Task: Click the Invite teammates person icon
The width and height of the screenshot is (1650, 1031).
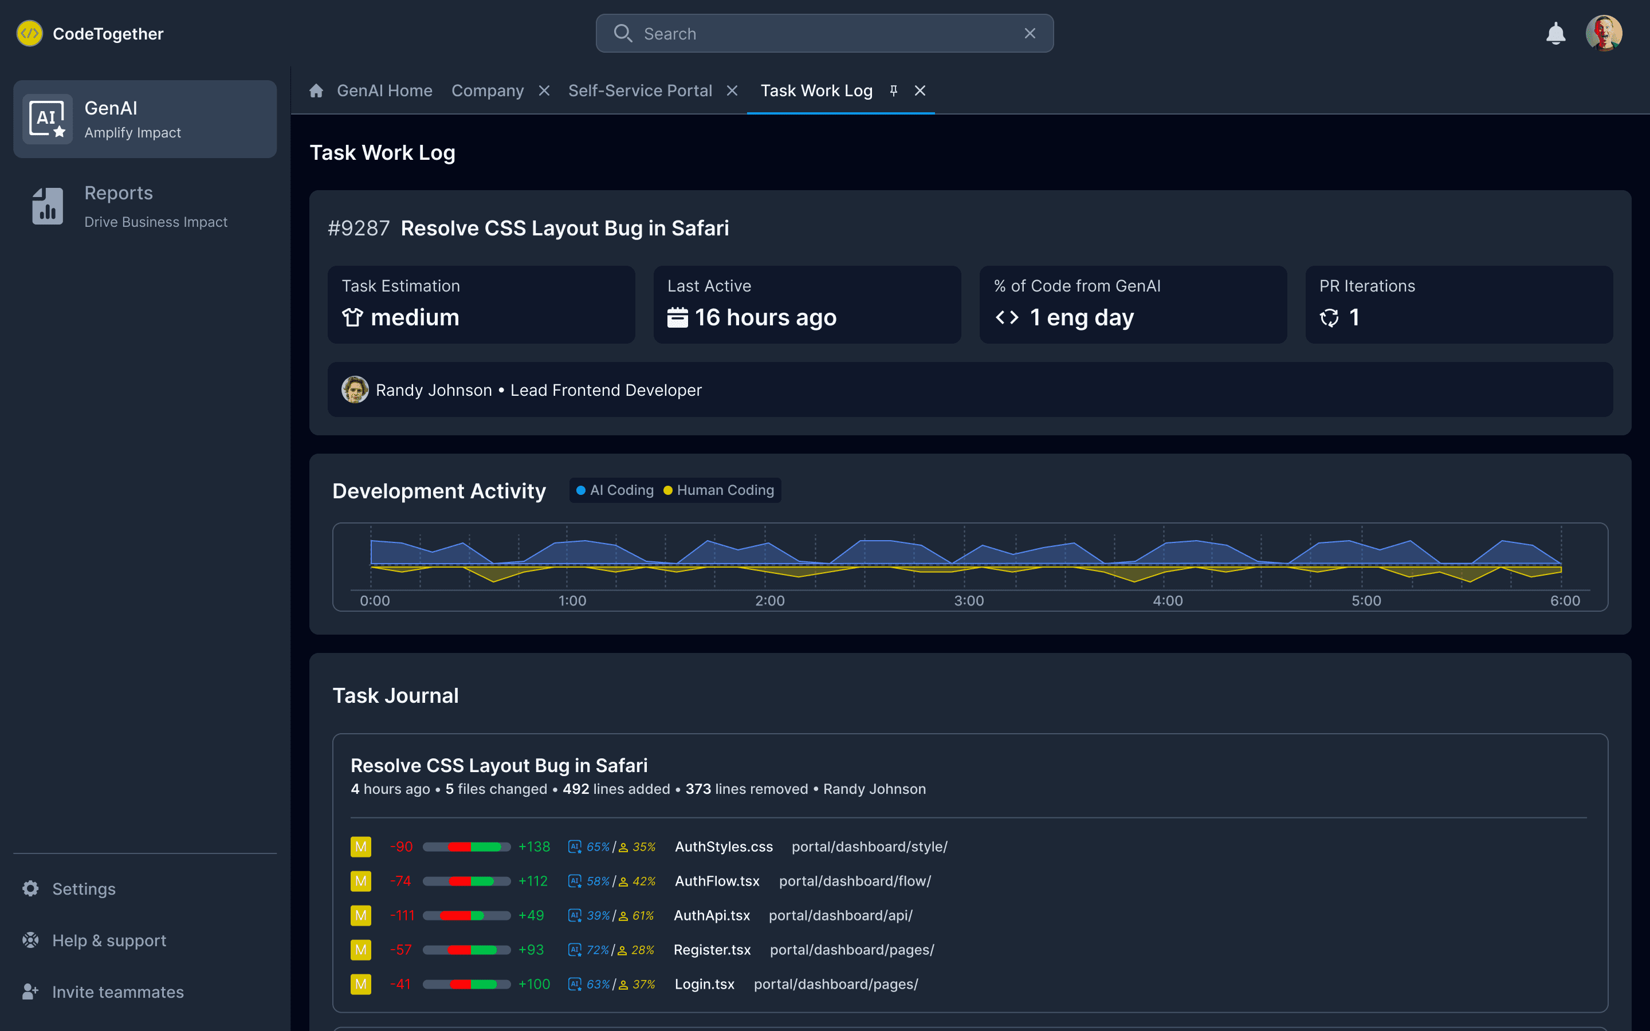Action: pyautogui.click(x=31, y=991)
